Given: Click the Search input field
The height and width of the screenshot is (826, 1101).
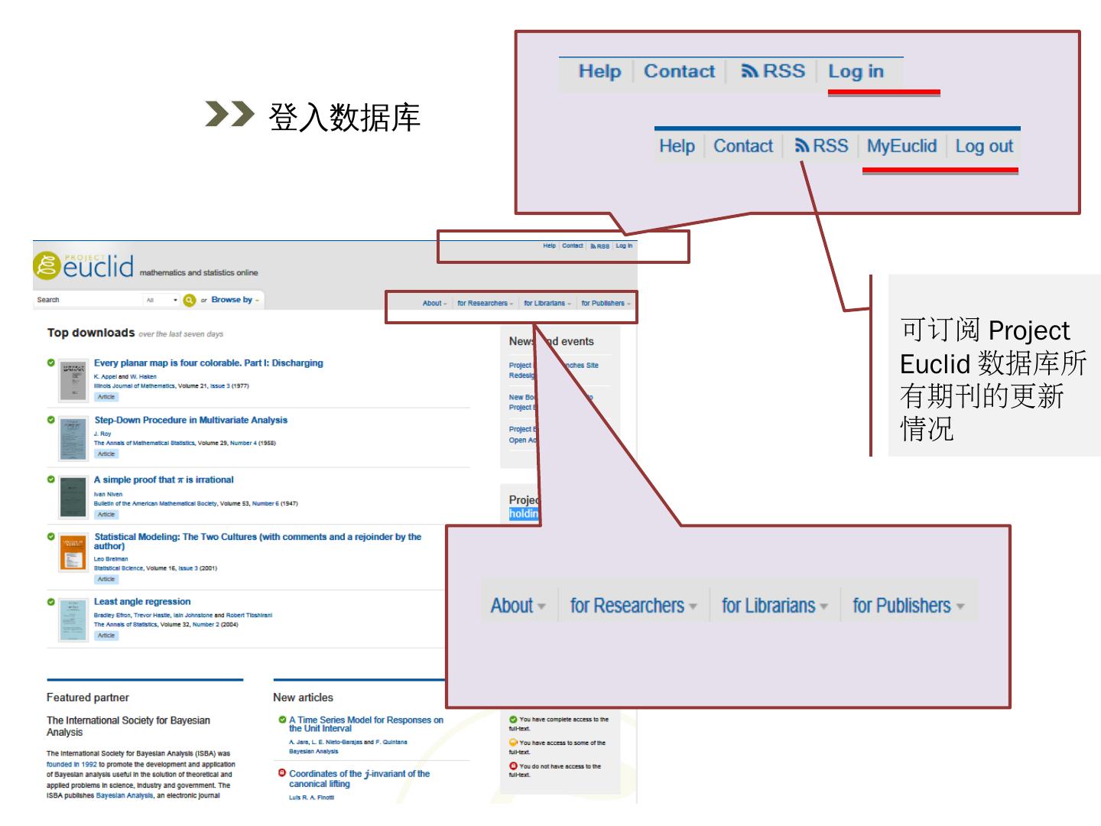Looking at the screenshot, I should (x=88, y=300).
